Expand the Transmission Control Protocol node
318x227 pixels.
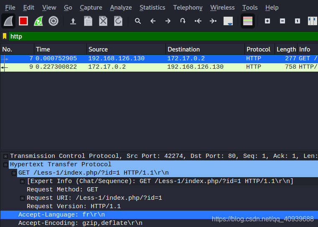click(6, 156)
